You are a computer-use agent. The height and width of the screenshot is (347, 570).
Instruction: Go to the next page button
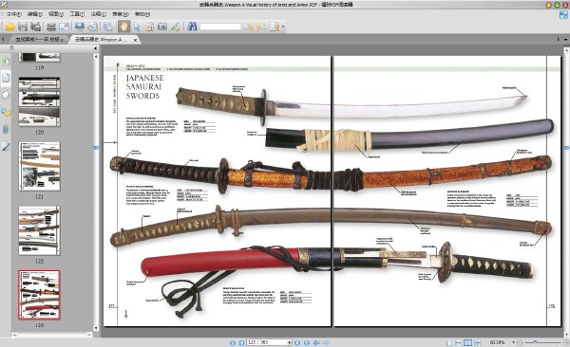pyautogui.click(x=297, y=342)
